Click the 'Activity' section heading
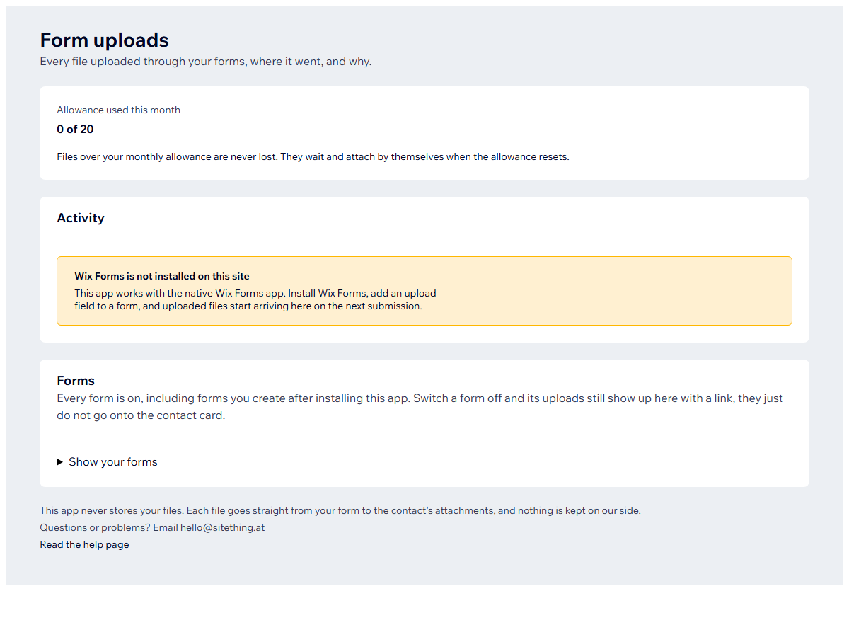Image resolution: width=849 pixels, height=637 pixels. coord(81,218)
